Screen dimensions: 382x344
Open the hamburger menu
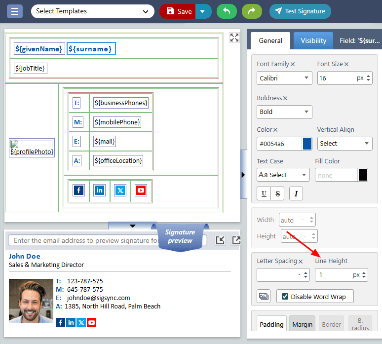coord(14,11)
